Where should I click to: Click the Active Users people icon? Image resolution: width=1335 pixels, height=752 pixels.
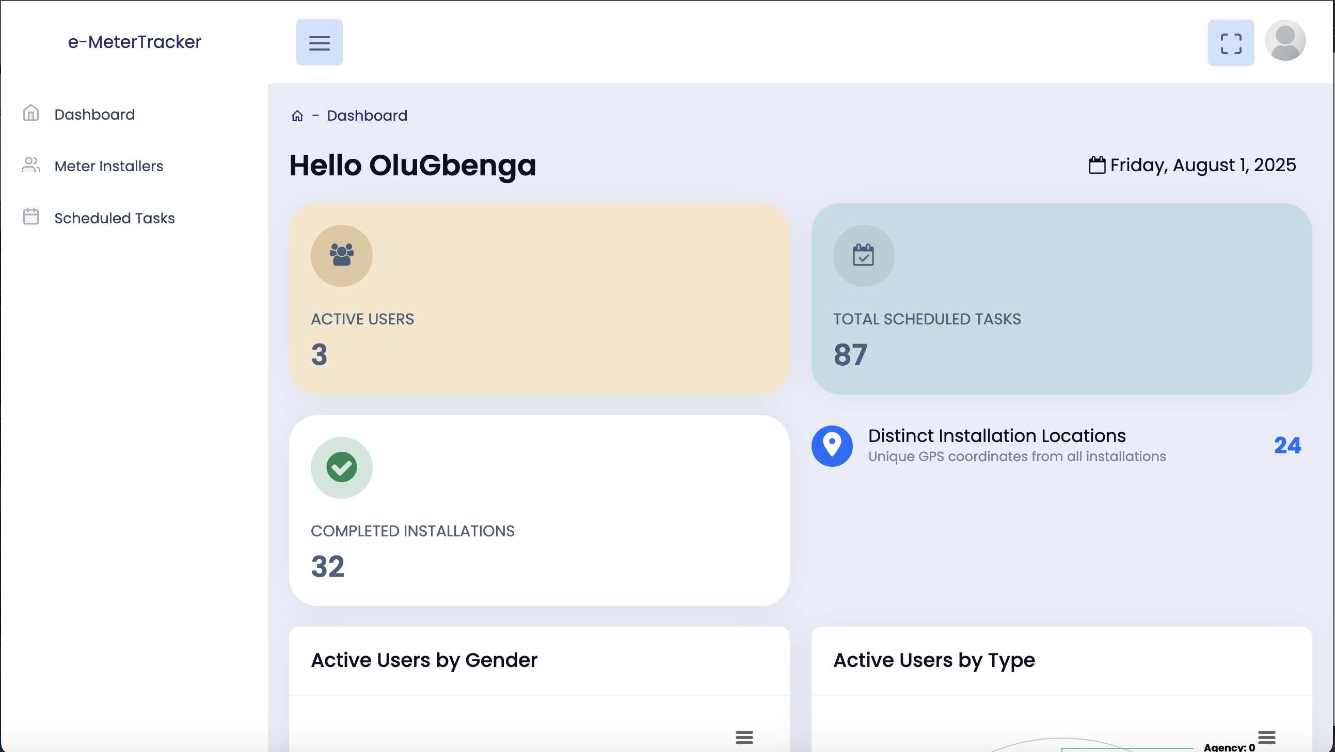tap(342, 255)
